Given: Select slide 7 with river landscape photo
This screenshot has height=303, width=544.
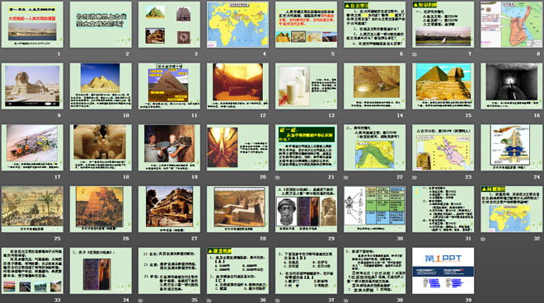Looking at the screenshot, I should click(x=443, y=25).
